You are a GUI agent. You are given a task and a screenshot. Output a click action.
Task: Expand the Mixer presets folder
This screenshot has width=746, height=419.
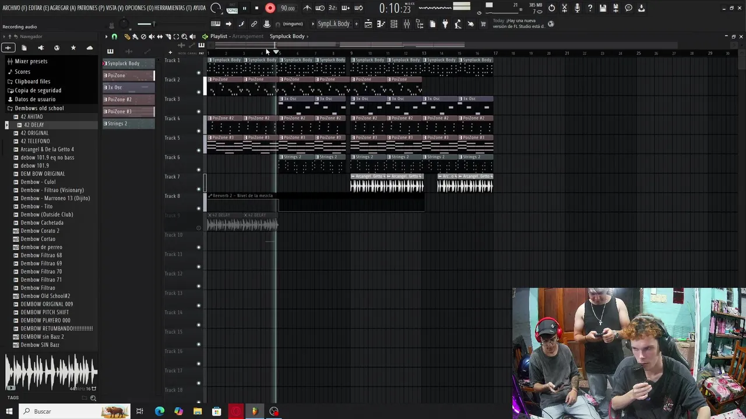(x=31, y=61)
